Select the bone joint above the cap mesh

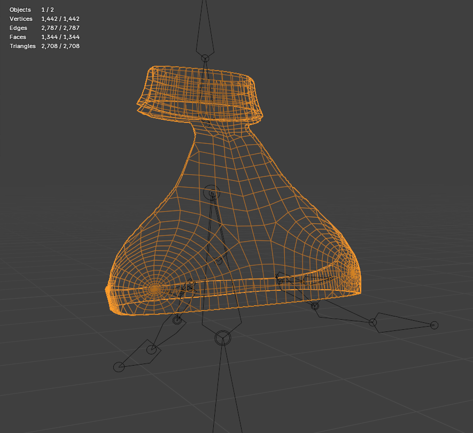[x=205, y=58]
